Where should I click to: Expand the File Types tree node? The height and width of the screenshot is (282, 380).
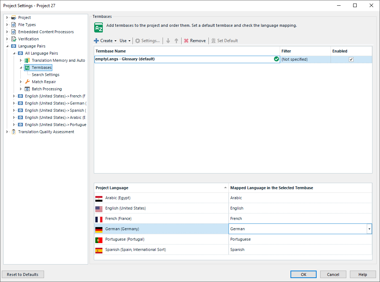pos(7,25)
